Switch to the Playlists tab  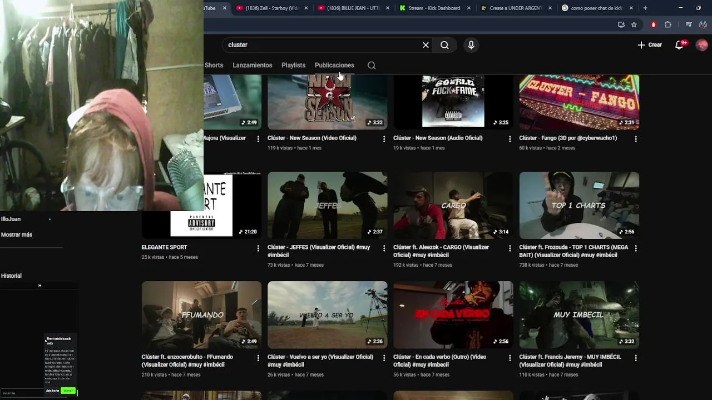coord(293,65)
